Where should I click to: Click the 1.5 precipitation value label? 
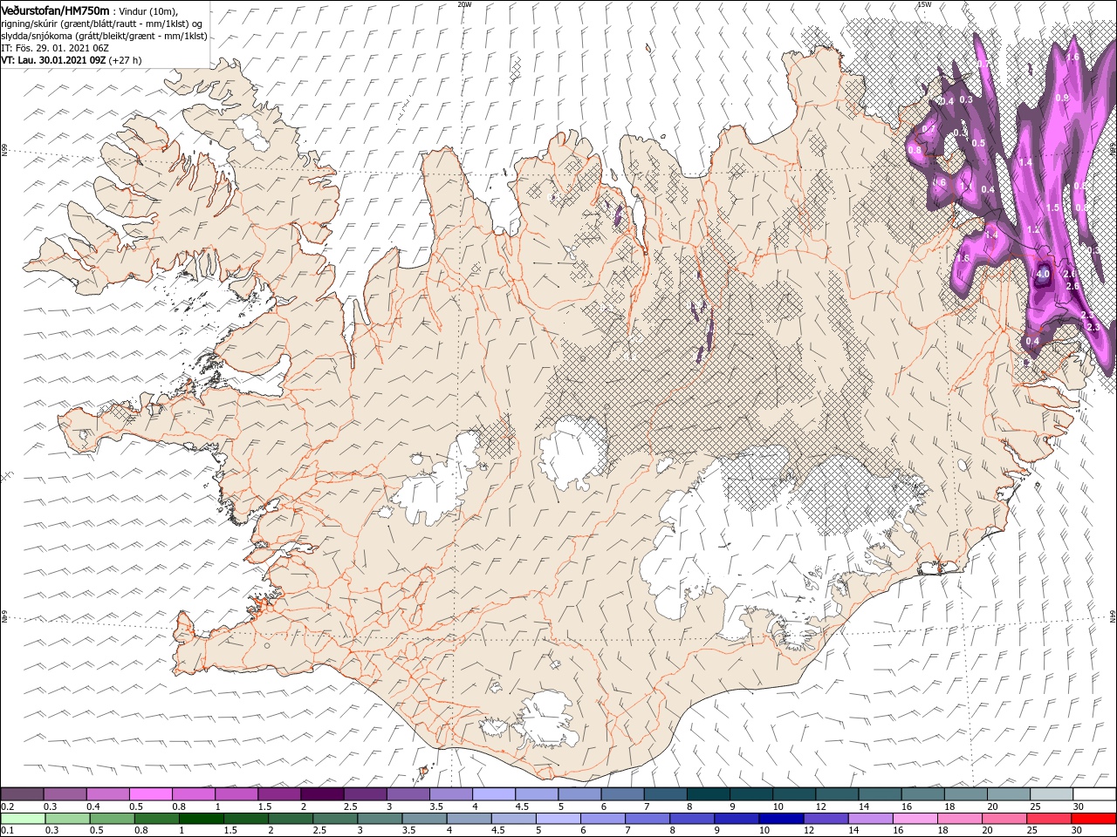point(1052,208)
